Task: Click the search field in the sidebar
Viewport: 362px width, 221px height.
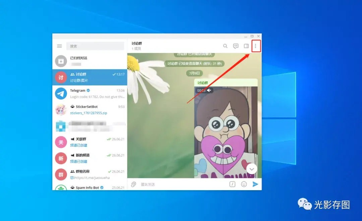Action: pos(95,46)
